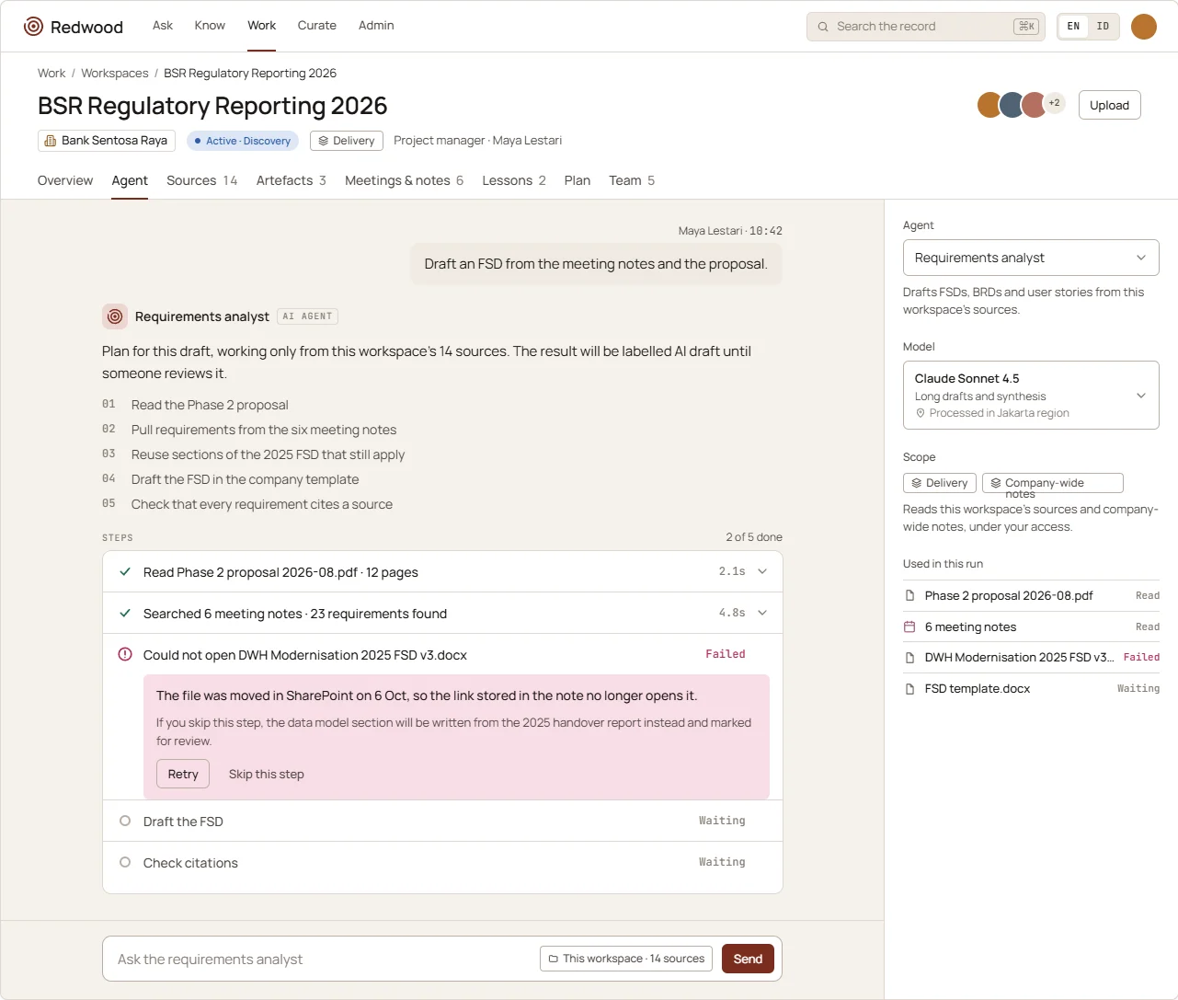Click the Redwood logo icon
Viewport: 1178px width, 1000px height.
click(33, 27)
